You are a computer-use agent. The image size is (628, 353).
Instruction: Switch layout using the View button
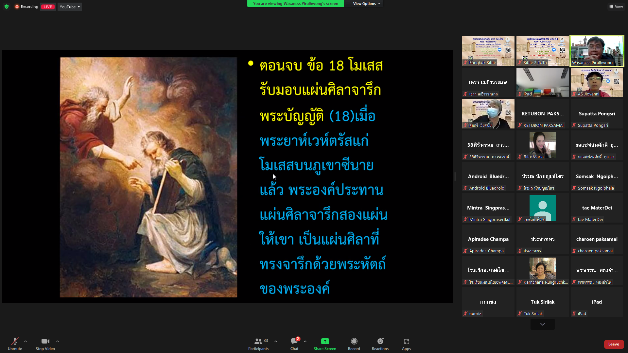(x=616, y=7)
